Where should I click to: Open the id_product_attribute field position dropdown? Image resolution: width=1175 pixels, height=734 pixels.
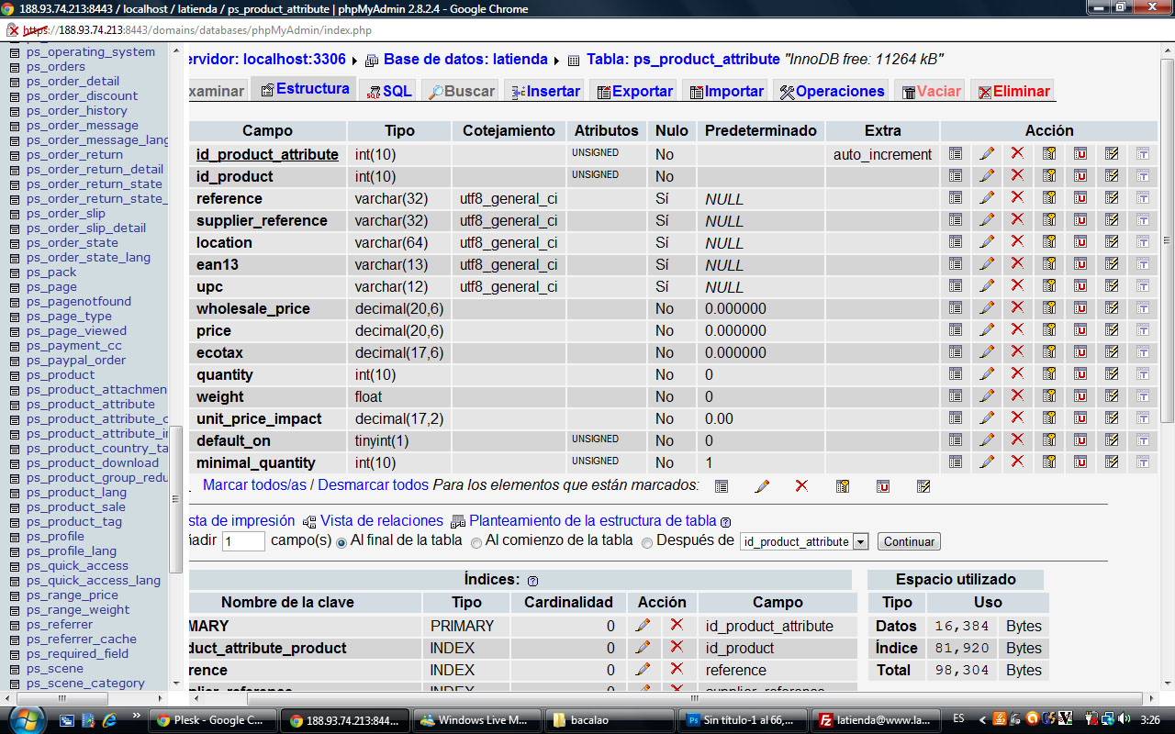[804, 541]
